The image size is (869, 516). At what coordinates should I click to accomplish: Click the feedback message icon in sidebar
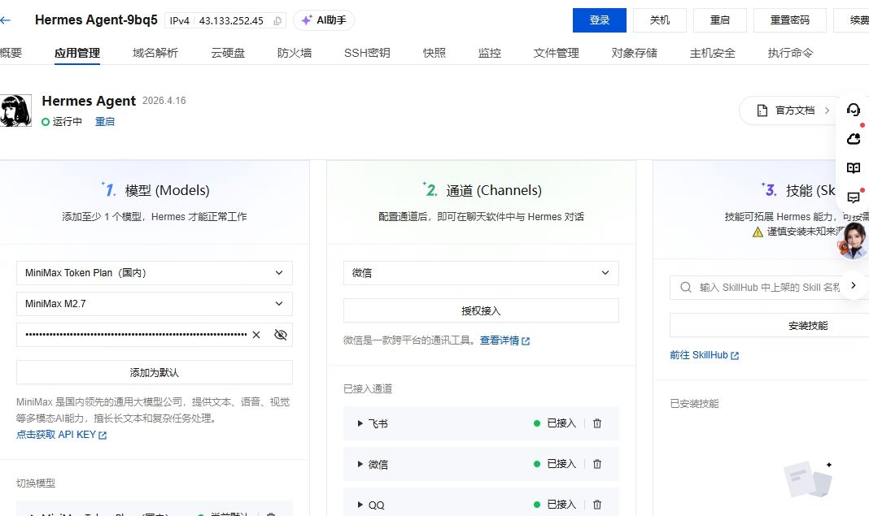[854, 197]
